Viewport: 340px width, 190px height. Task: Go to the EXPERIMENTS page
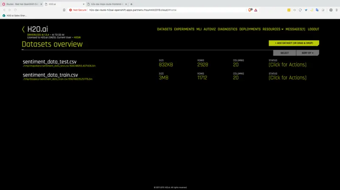click(184, 29)
